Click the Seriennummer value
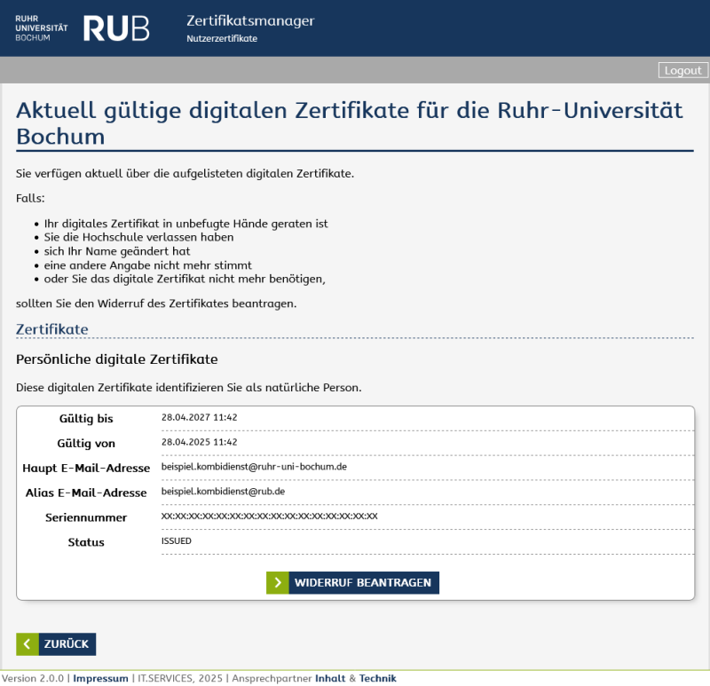The image size is (710, 686). click(269, 516)
